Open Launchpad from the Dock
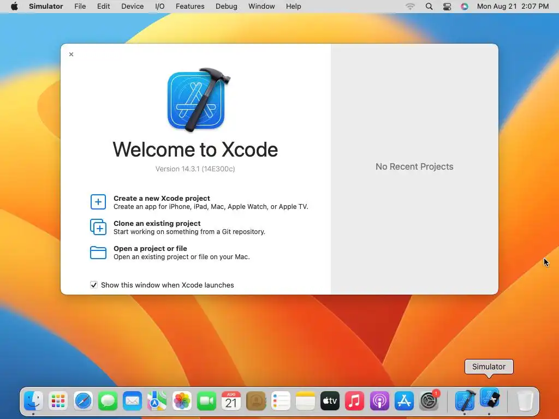Screen dimensions: 559x419 pyautogui.click(x=58, y=401)
